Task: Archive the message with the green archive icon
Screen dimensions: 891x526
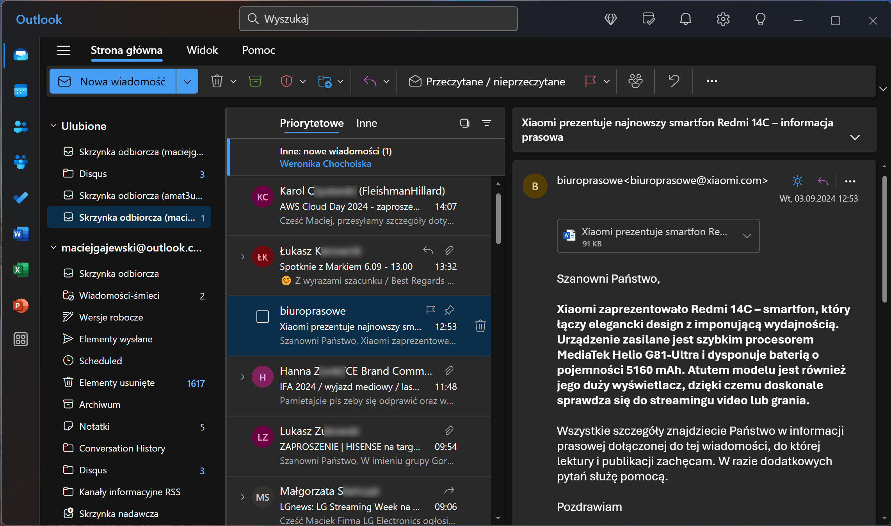Action: tap(255, 81)
